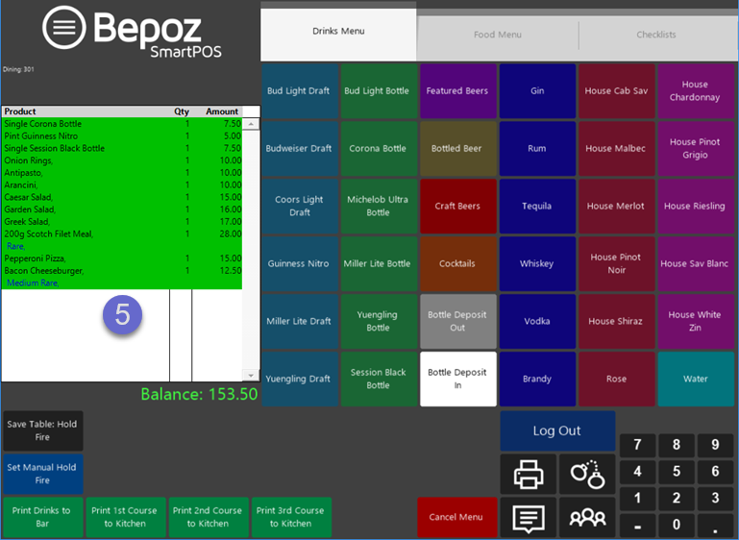Viewport: 739px width, 540px height.
Task: Select House Pinot Grigio
Action: 696,148
